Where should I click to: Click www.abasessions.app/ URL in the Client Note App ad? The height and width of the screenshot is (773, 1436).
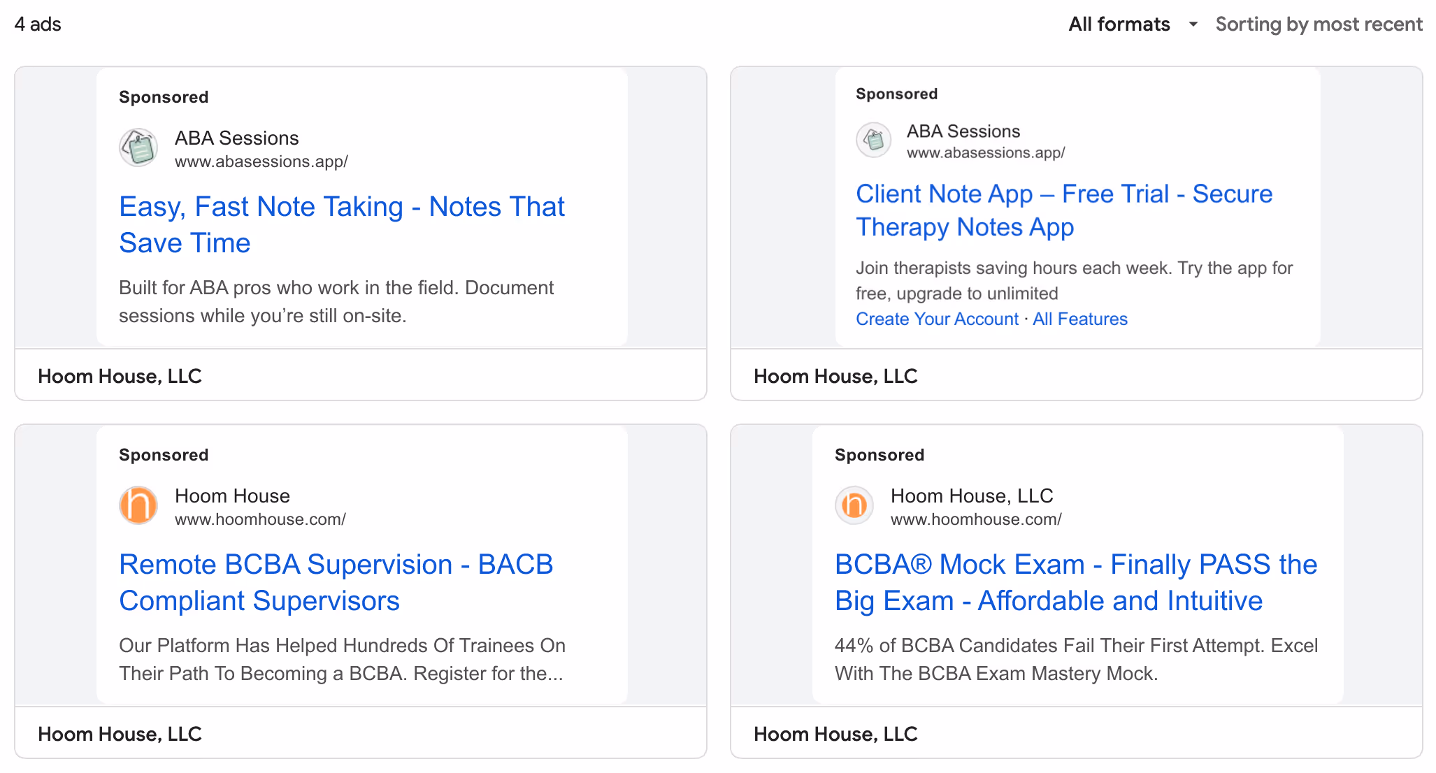986,152
